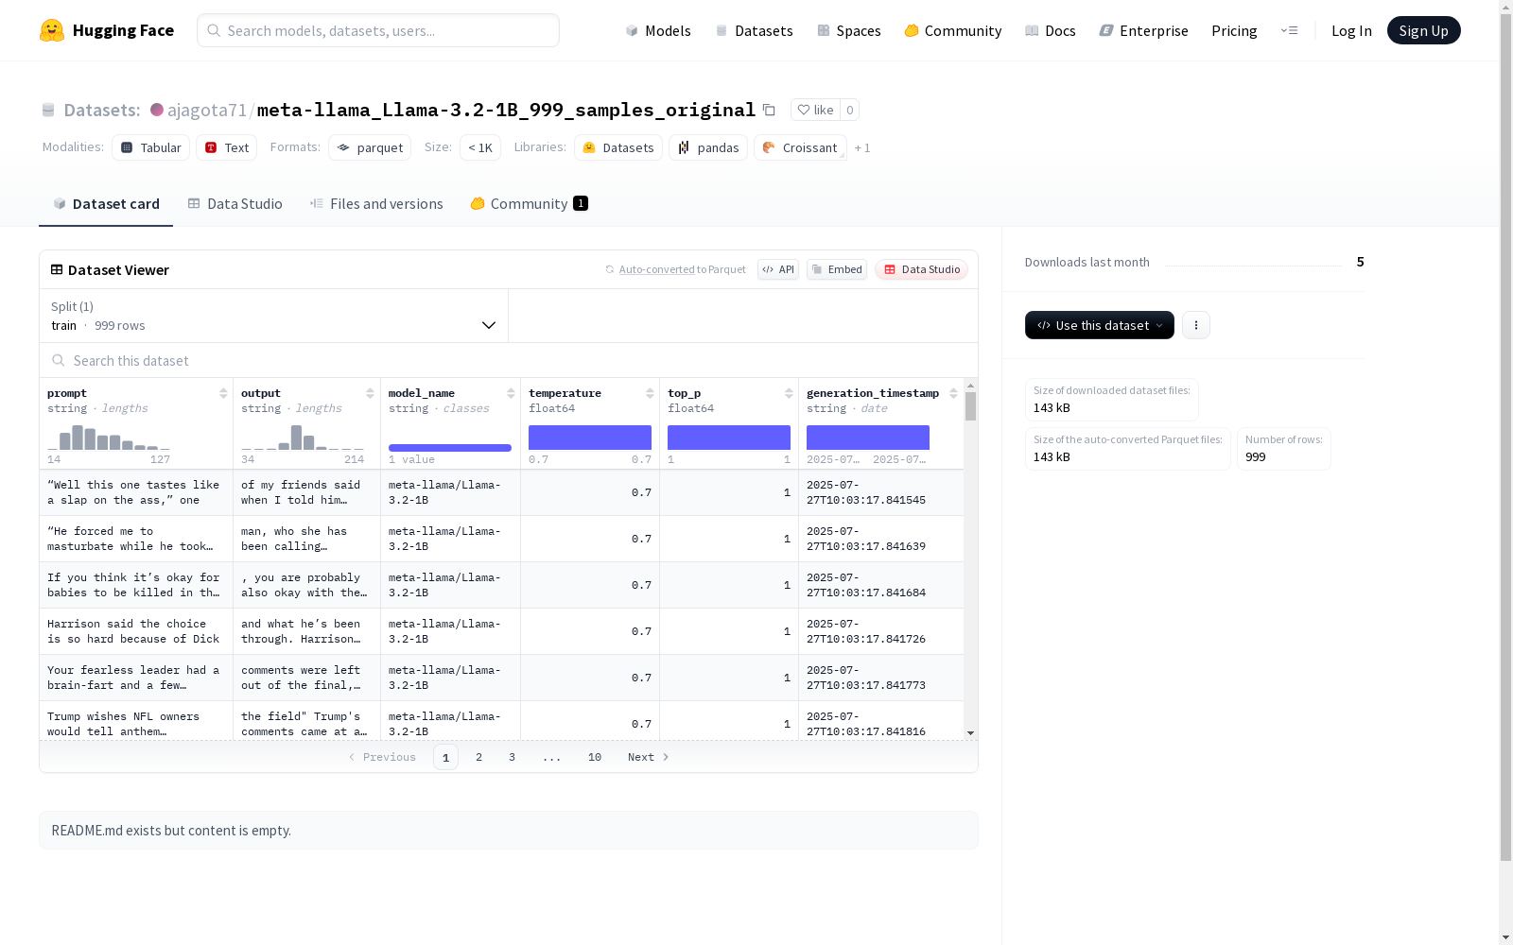Select the 'Harrison said the choice' prompt cell
Viewport: 1513px width, 945px height.
point(136,631)
